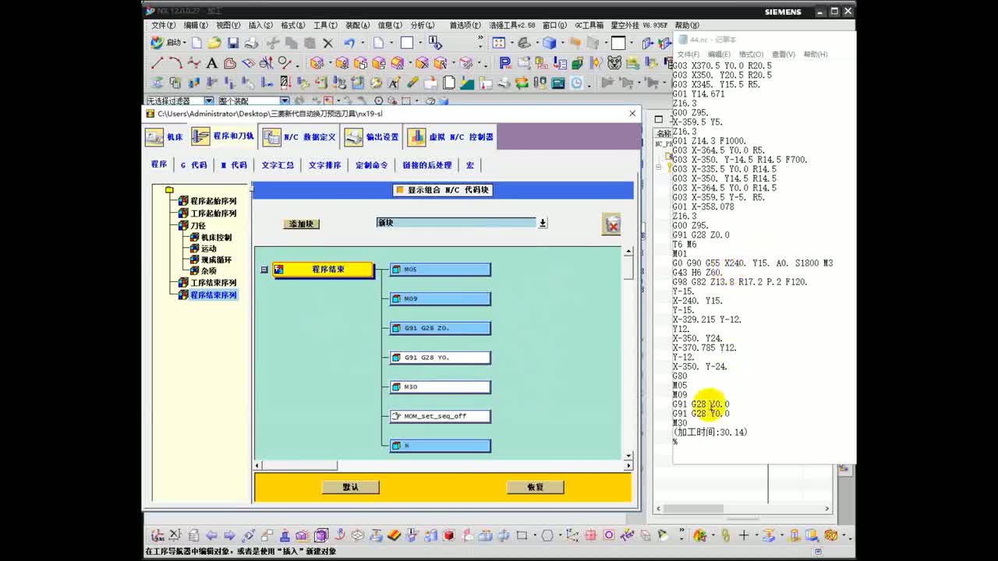Viewport: 998px width, 561px height.
Task: Switch to the N/C 数据定义 tab
Action: pyautogui.click(x=299, y=137)
